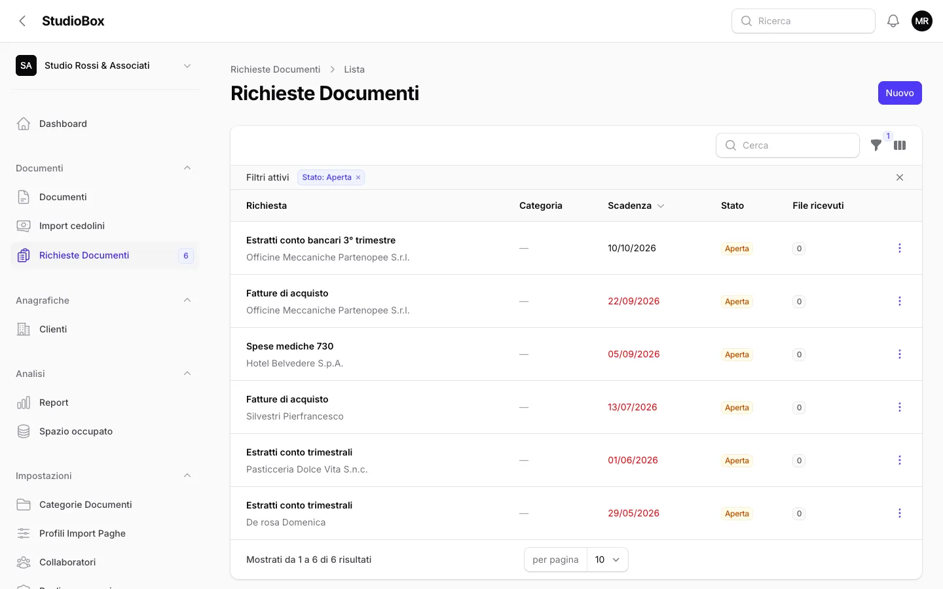Select Richieste Documenti in sidebar
This screenshot has height=589, width=943.
point(105,255)
